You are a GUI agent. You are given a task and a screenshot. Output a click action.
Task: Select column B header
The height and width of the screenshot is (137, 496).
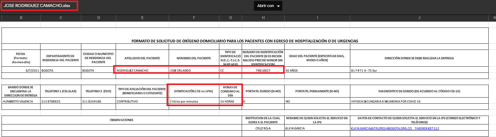[21, 18]
